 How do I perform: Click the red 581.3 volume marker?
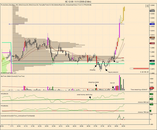point(152,88)
